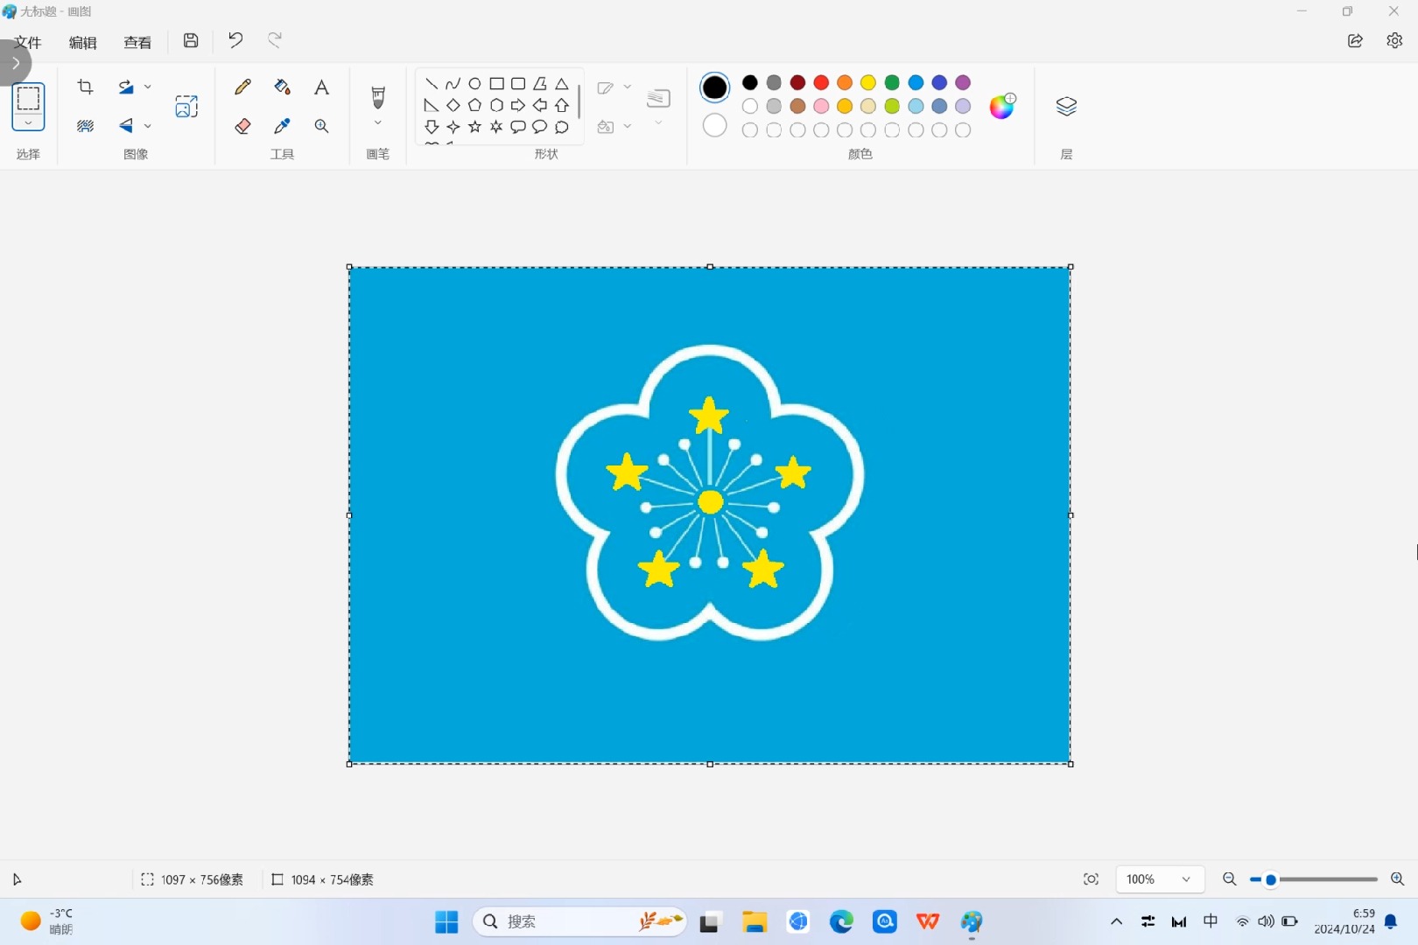Click the Windows Start button
This screenshot has width=1418, height=945.
tap(446, 921)
